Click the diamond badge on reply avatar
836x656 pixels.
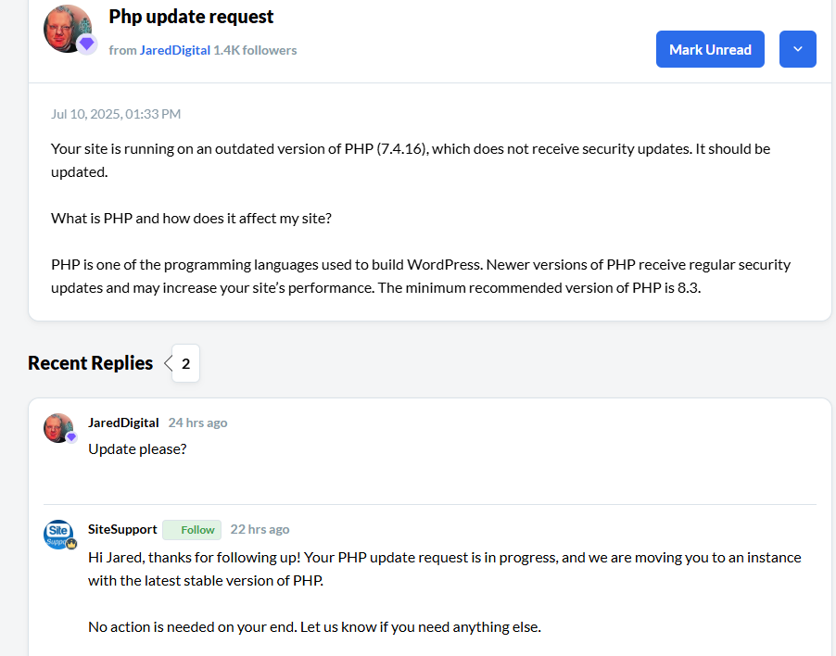(x=70, y=437)
